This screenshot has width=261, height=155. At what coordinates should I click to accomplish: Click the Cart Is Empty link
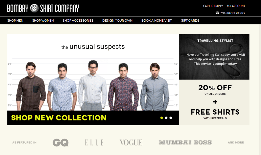[213, 6]
